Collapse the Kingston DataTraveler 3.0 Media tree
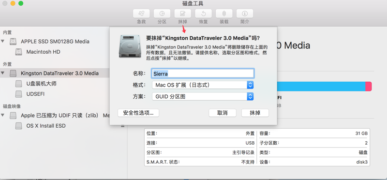Image resolution: width=387 pixels, height=180 pixels. pyautogui.click(x=3, y=73)
